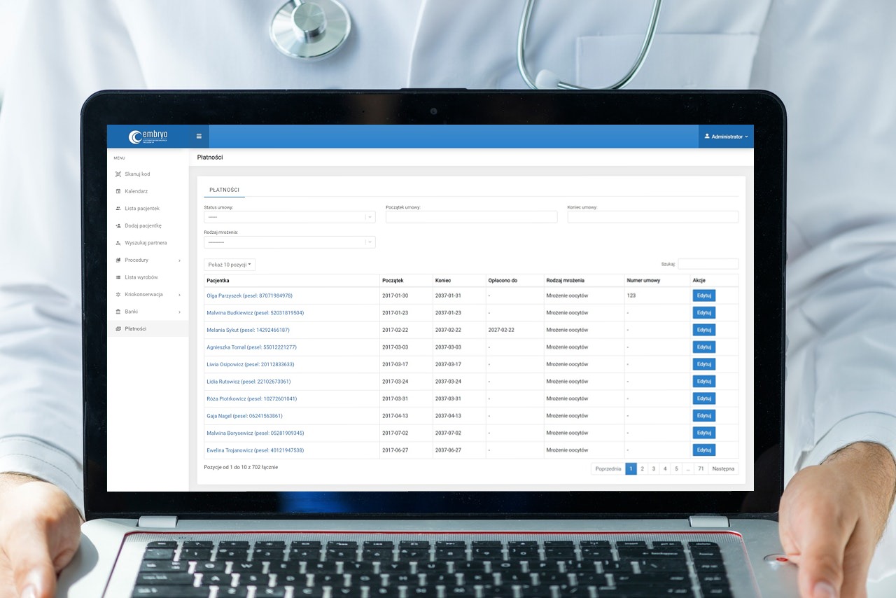
Task: Open the Rodzaj mrożenia dropdown
Action: [x=289, y=242]
